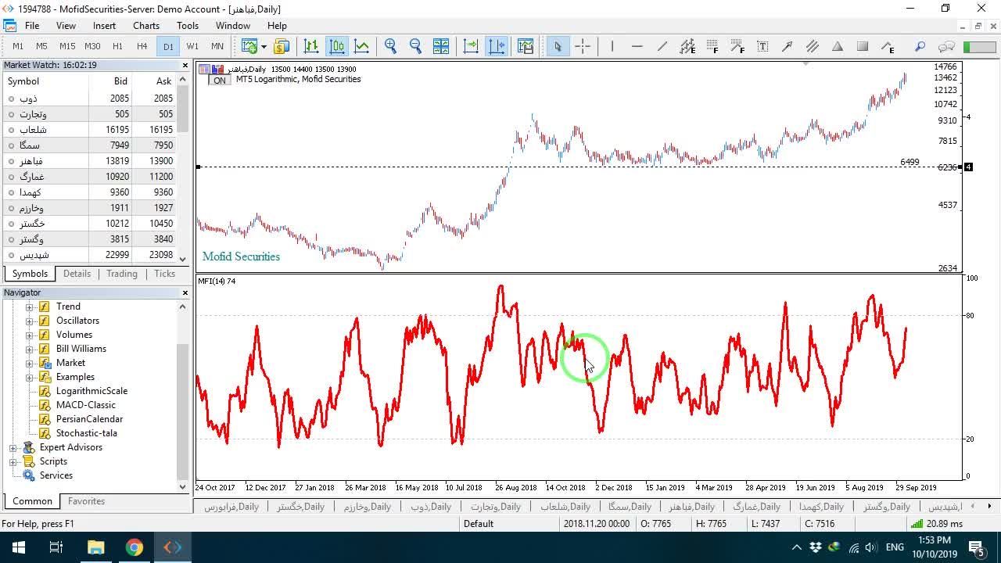The height and width of the screenshot is (563, 1001).
Task: Toggle chart auto scroll
Action: pos(471,46)
